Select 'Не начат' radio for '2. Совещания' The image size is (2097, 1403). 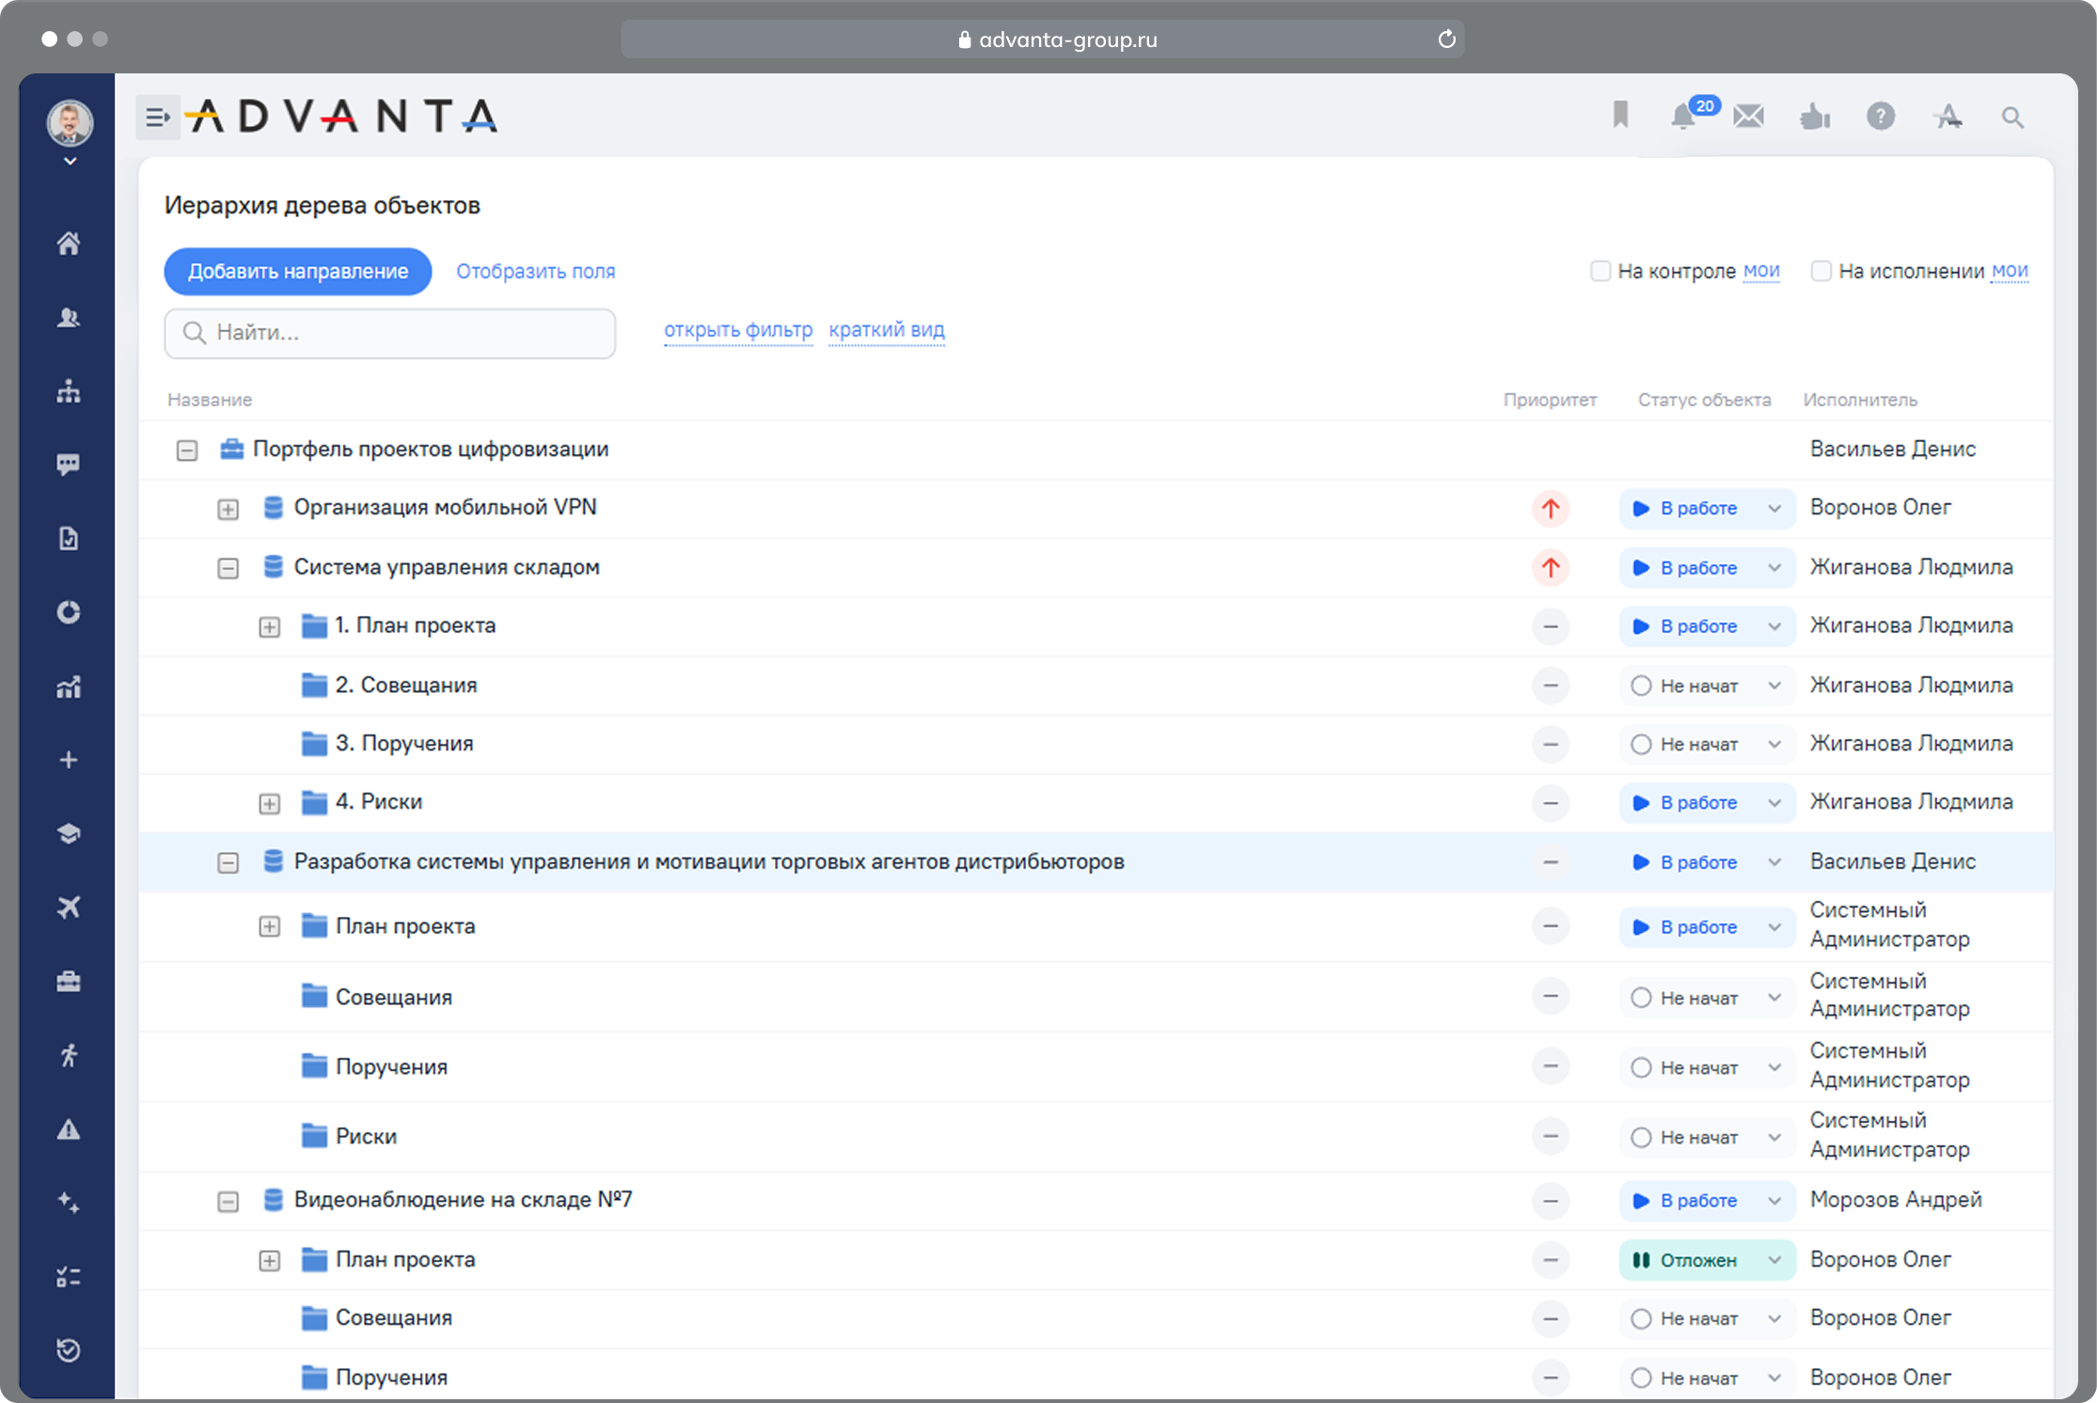pos(1640,686)
